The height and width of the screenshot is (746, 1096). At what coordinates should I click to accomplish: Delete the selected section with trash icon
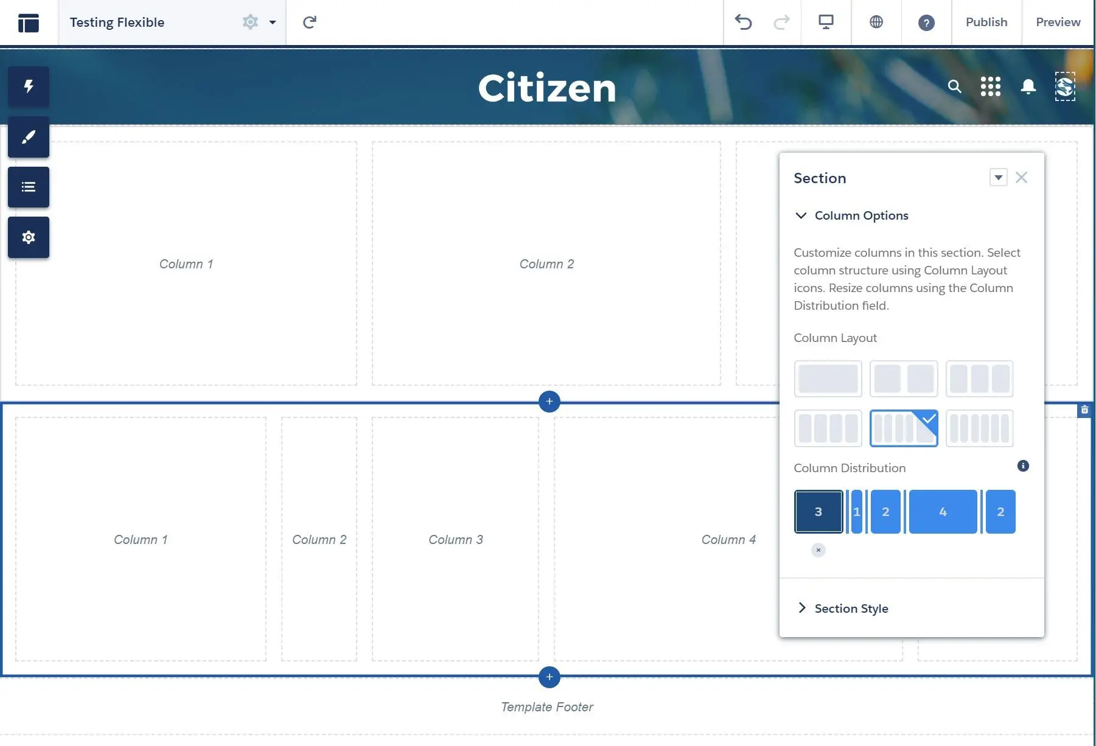[1084, 410]
